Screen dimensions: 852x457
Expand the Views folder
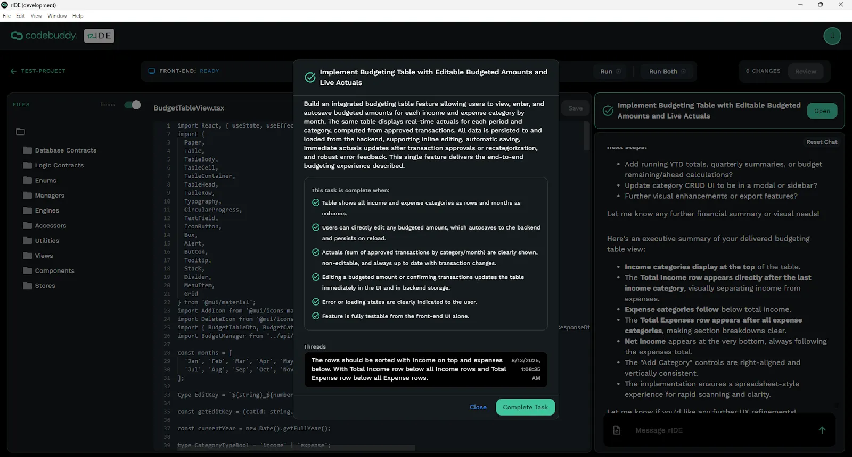tap(38, 256)
